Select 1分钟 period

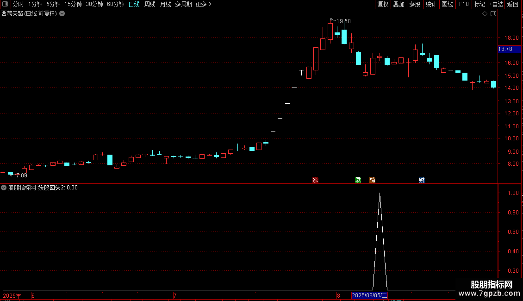tap(35, 4)
